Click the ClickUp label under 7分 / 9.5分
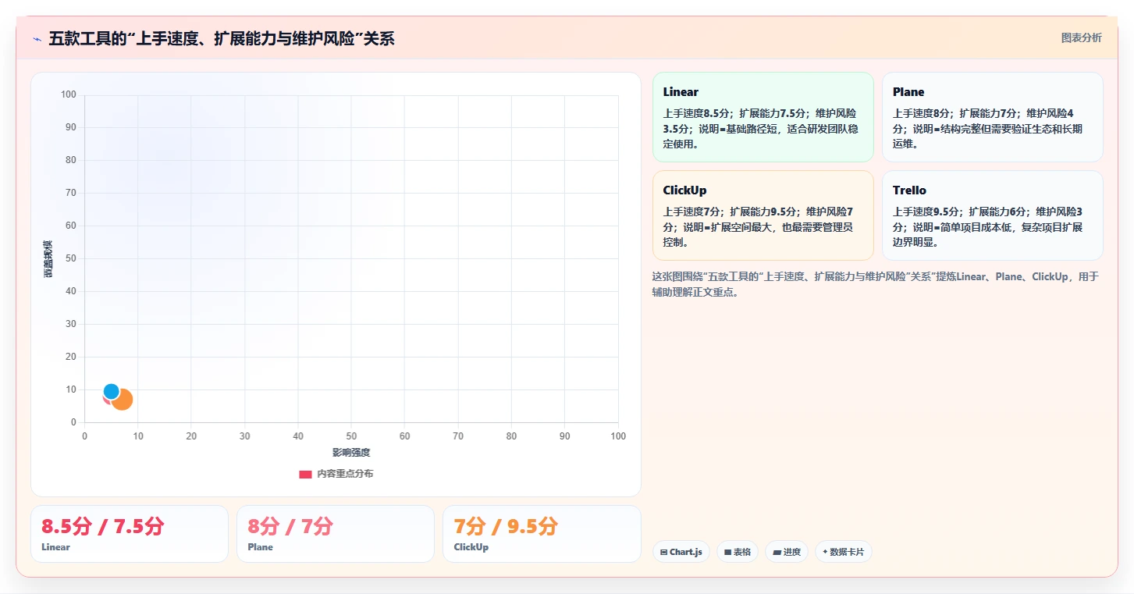The width and height of the screenshot is (1134, 594). [x=471, y=547]
